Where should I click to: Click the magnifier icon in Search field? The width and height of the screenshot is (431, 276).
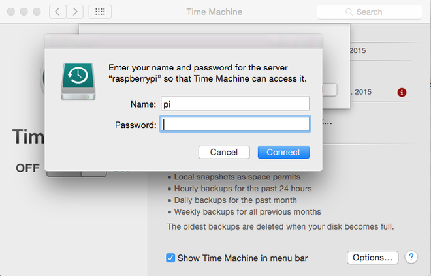[349, 12]
